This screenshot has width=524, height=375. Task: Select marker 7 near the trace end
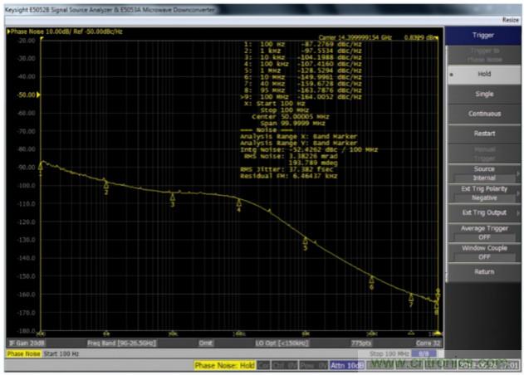point(411,297)
